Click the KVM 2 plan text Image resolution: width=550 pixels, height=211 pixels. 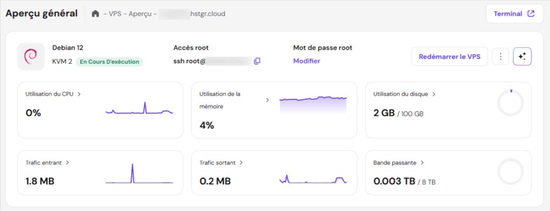coord(62,62)
